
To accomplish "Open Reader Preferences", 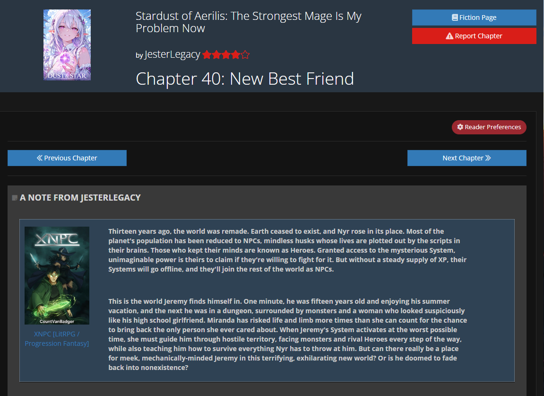I will [x=489, y=127].
